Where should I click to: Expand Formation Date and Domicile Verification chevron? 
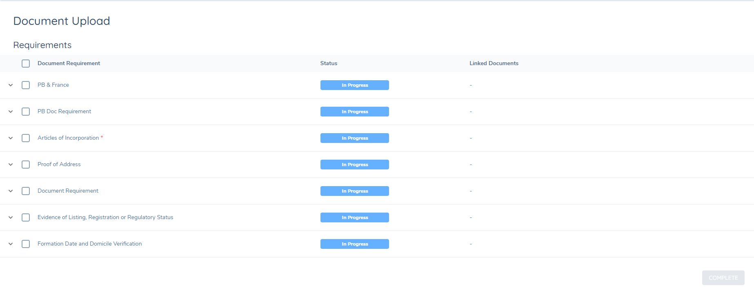point(11,244)
